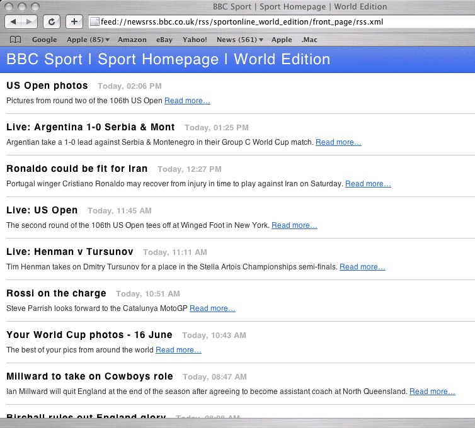Open the Live: US Open headline
475x428 pixels.
pos(42,210)
